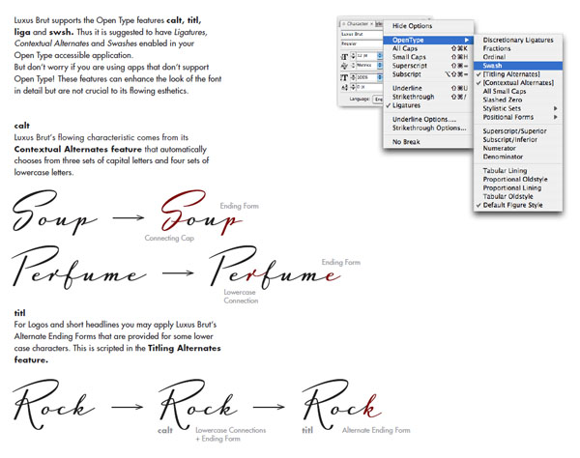The image size is (580, 458).
Task: Expand the Stylistic Sets submenu
Action: click(x=518, y=108)
